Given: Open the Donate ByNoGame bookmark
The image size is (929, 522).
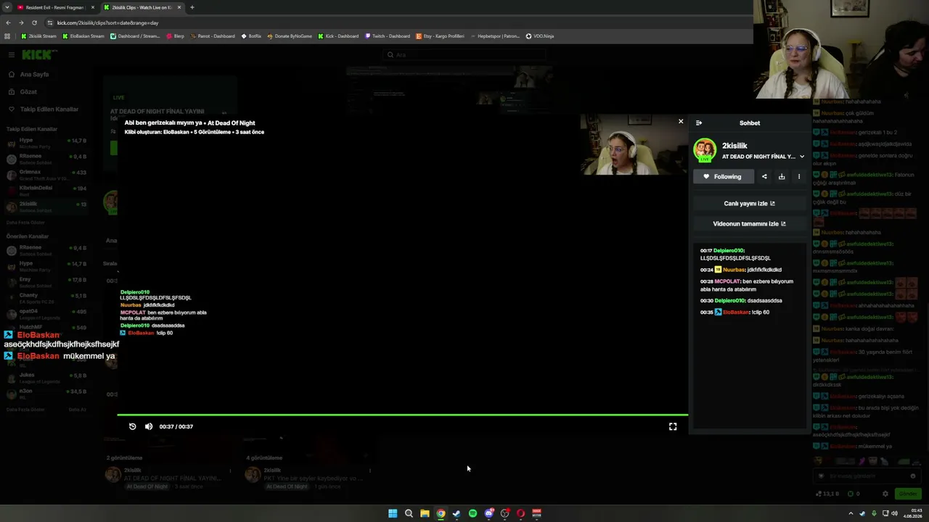Looking at the screenshot, I should click(x=290, y=36).
